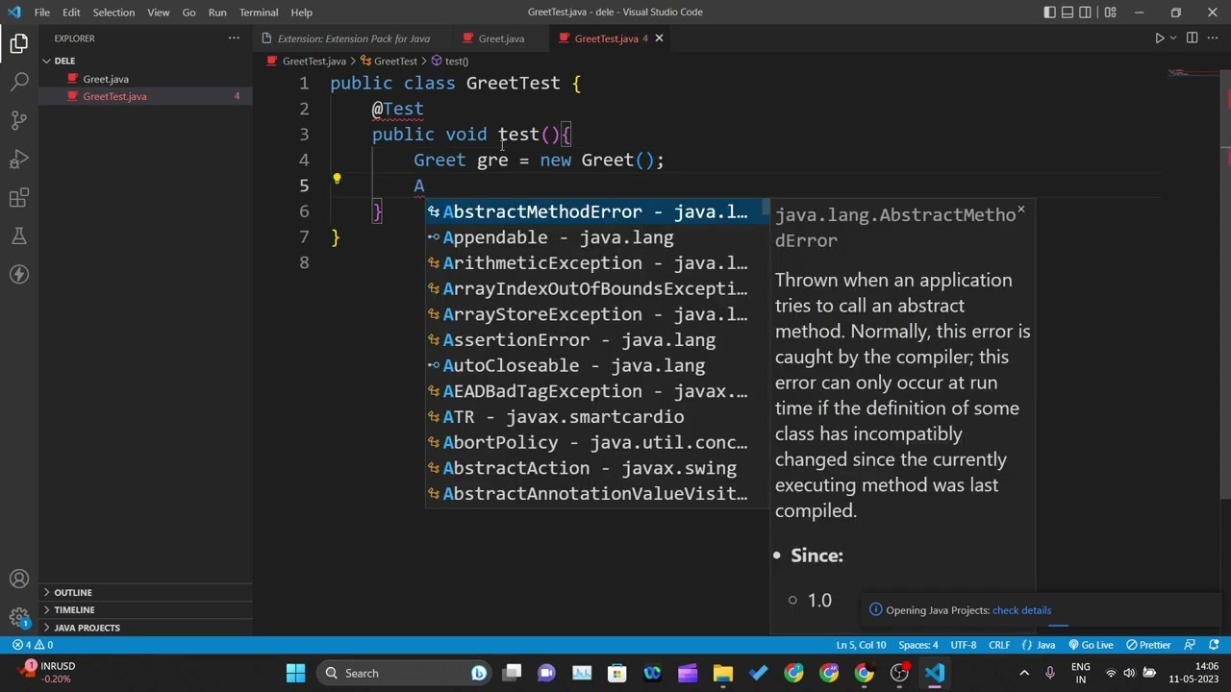Click the VS Code taskbar icon
This screenshot has height=692, width=1231.
[935, 673]
